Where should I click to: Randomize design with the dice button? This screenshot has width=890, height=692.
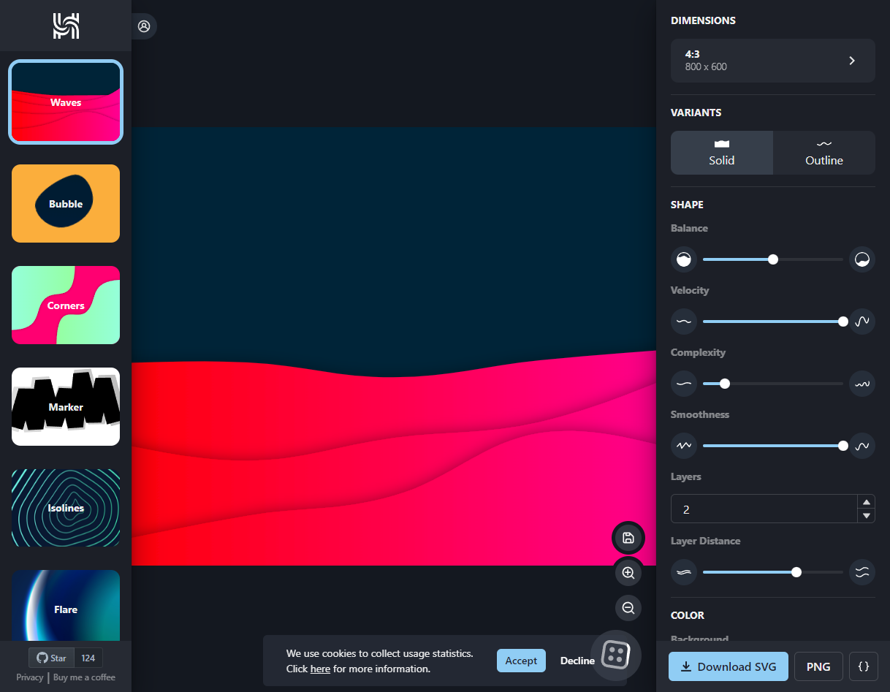point(615,655)
